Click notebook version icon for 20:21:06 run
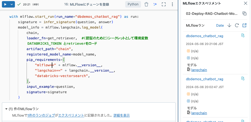251x122 pixels. pyautogui.click(x=243, y=36)
